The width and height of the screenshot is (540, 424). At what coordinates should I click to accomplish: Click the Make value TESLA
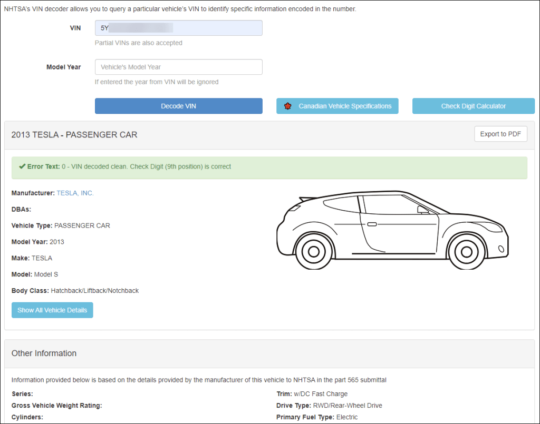tap(42, 258)
